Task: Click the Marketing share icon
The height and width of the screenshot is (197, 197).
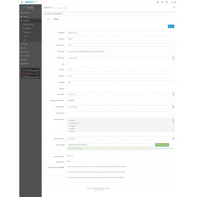Action: pyautogui.click(x=21, y=56)
